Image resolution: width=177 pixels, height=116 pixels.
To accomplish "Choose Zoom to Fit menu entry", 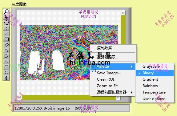I will pos(113,86).
